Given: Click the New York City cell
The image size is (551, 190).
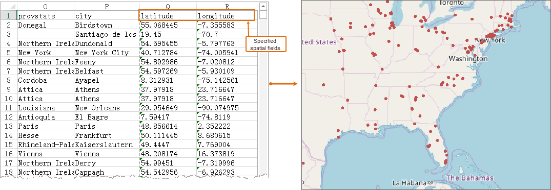Looking at the screenshot, I should pos(107,53).
